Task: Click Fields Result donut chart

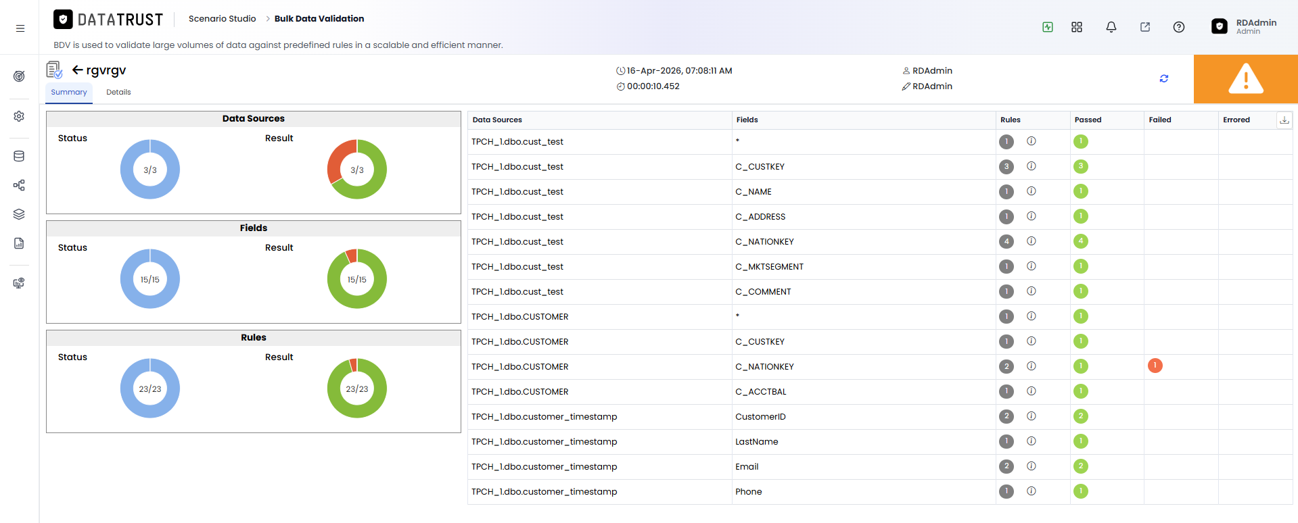Action: [x=357, y=279]
